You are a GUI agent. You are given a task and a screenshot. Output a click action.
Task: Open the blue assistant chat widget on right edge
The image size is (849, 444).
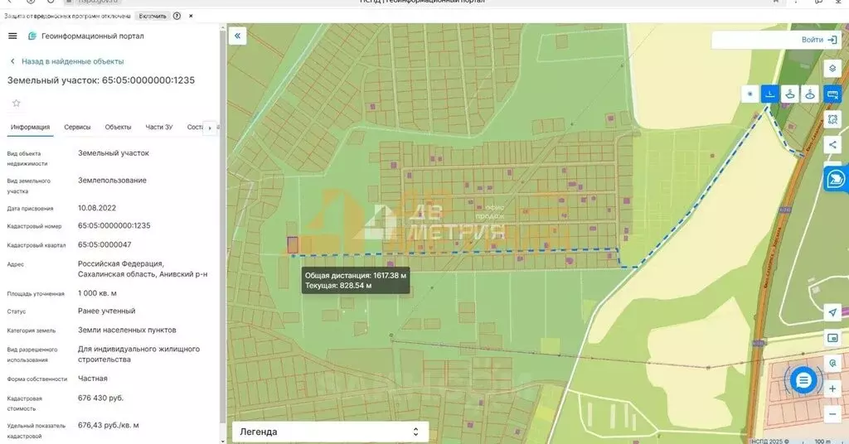836,178
